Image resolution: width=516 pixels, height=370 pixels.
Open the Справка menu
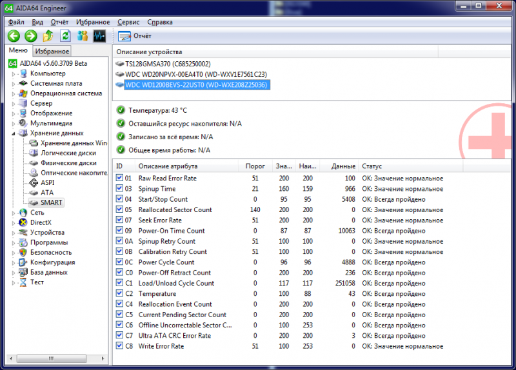160,22
